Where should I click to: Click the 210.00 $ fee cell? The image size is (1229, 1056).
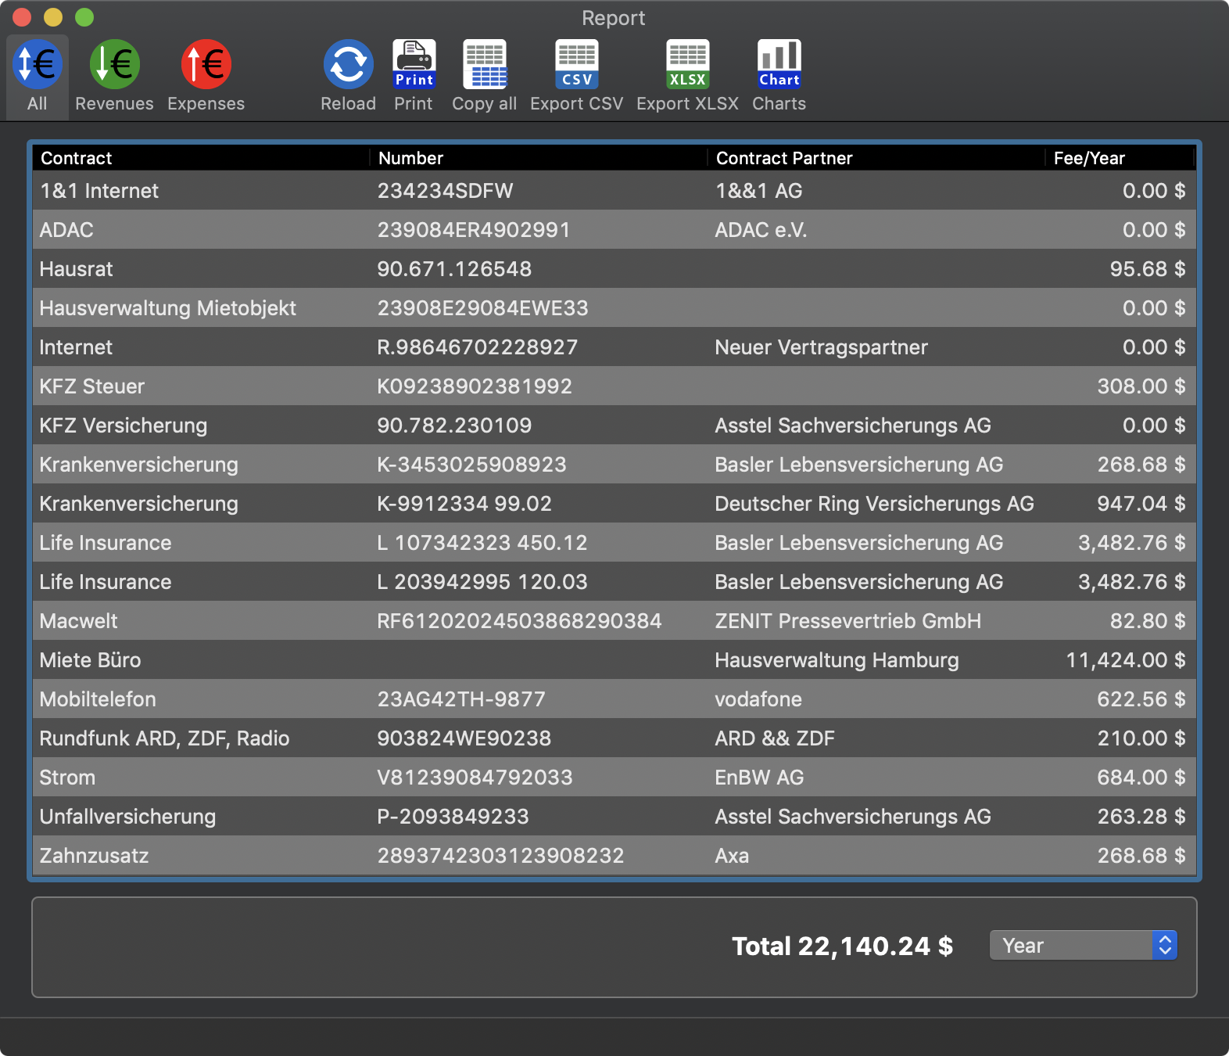point(1141,738)
